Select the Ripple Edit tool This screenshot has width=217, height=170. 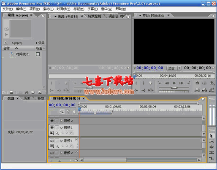(x=212, y=147)
